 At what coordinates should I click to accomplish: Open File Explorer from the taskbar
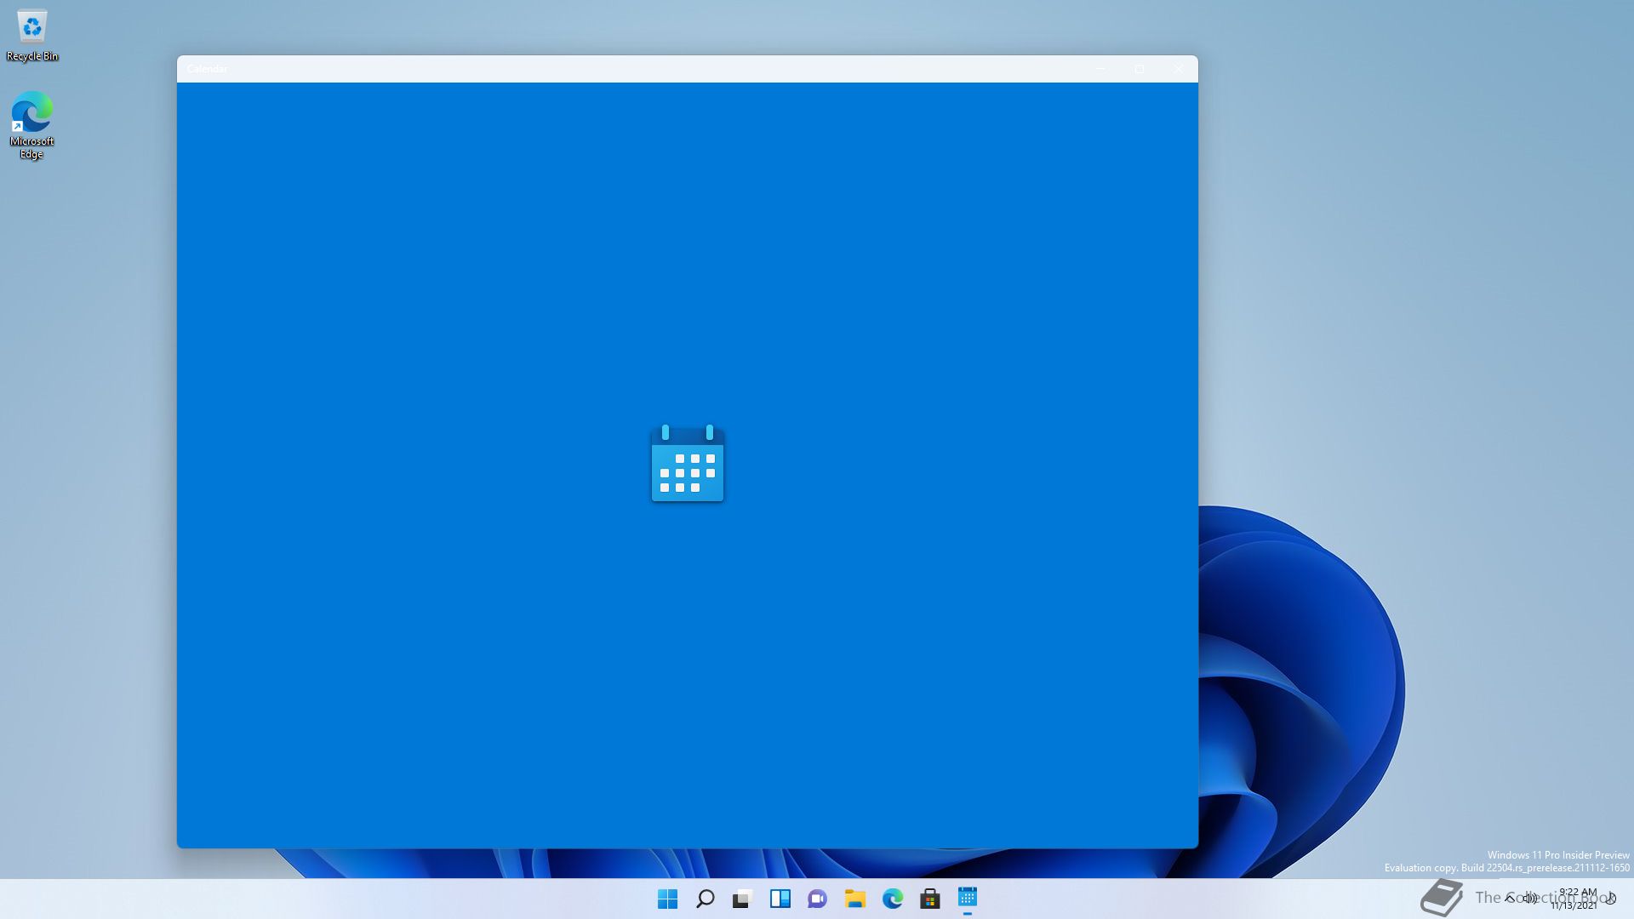tap(855, 899)
